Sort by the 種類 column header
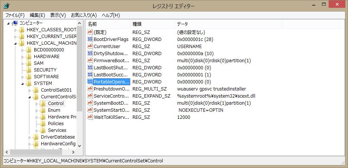348x168 pixels. point(153,24)
